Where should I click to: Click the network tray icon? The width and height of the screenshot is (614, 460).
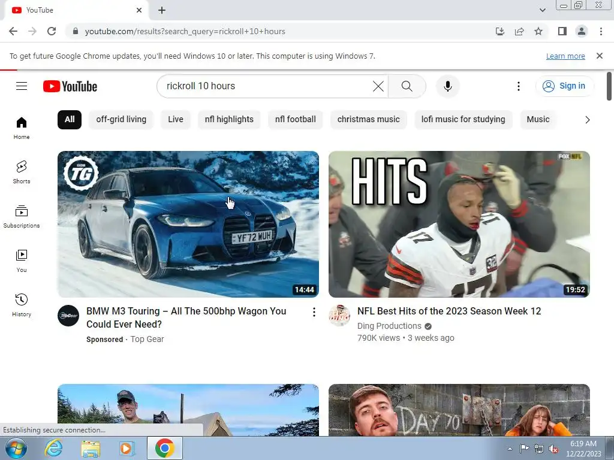click(x=539, y=449)
